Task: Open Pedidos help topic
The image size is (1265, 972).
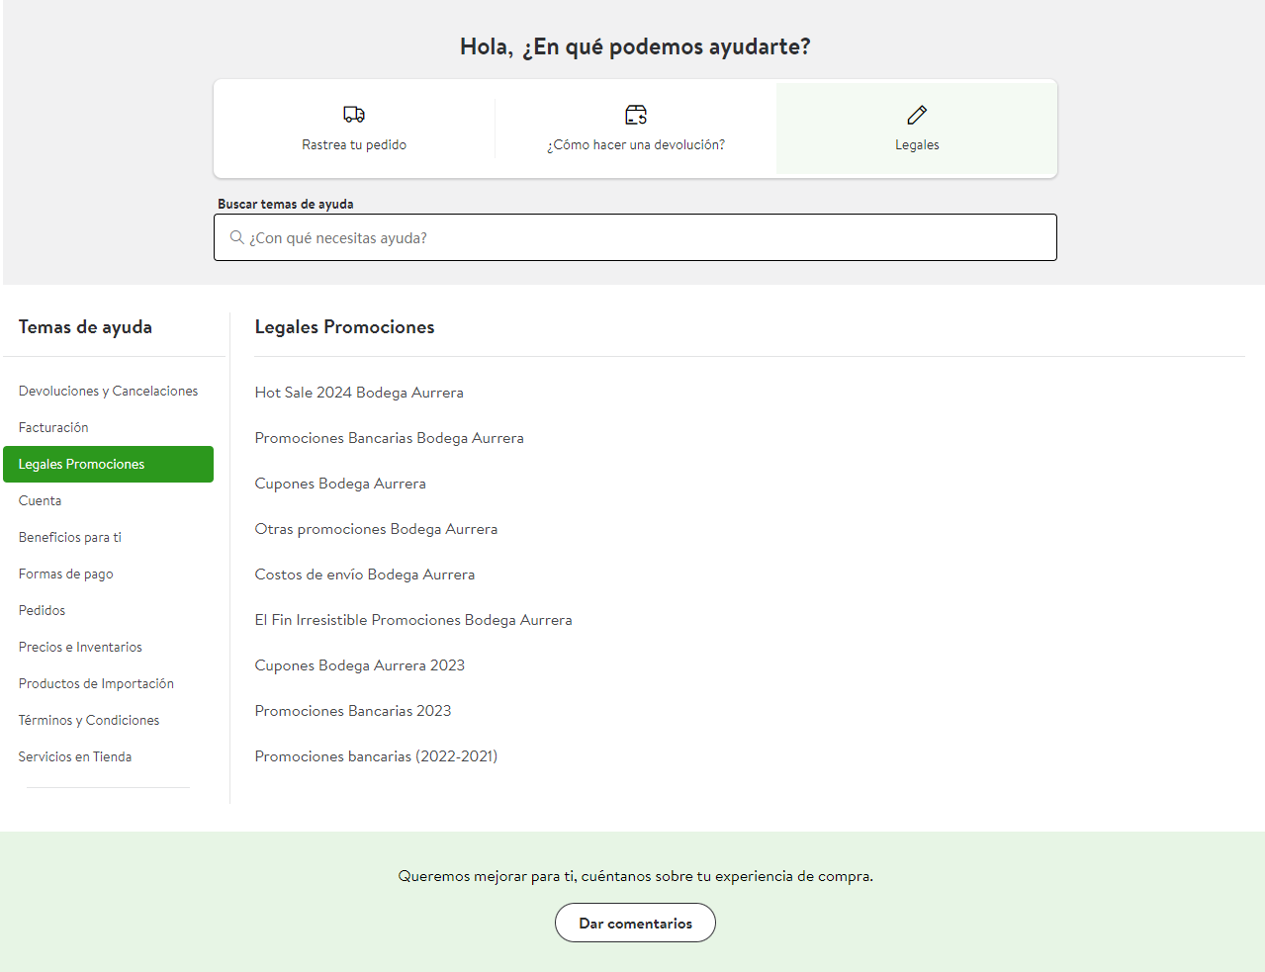Action: (x=42, y=610)
